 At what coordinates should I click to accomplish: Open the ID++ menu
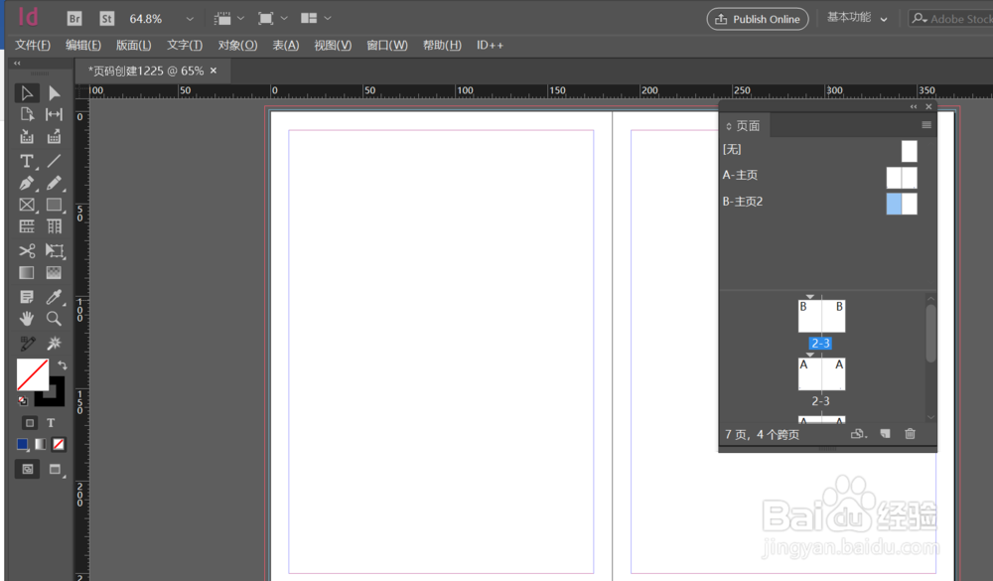(x=490, y=45)
